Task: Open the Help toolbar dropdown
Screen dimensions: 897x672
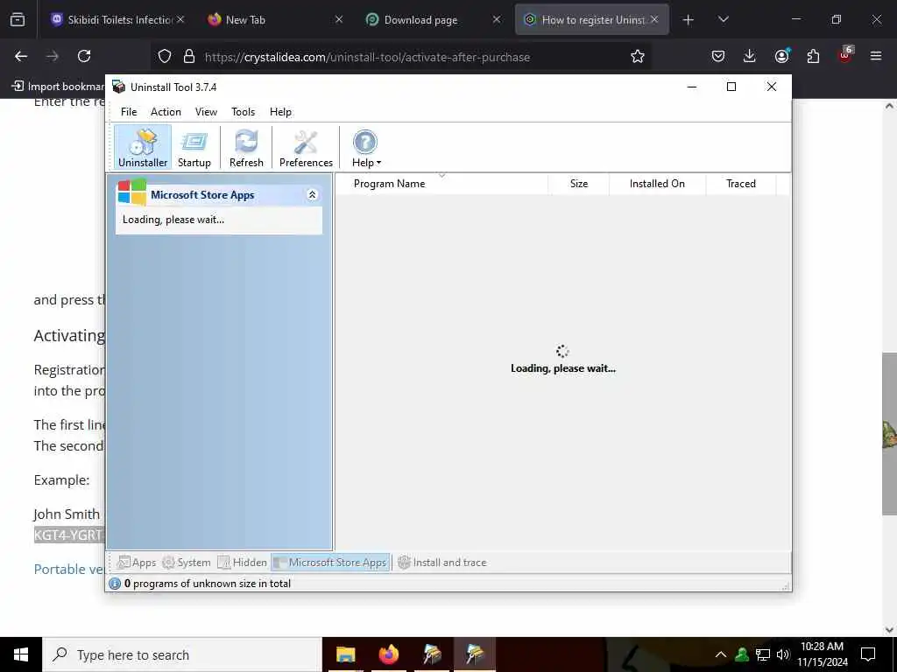Action: pos(365,147)
